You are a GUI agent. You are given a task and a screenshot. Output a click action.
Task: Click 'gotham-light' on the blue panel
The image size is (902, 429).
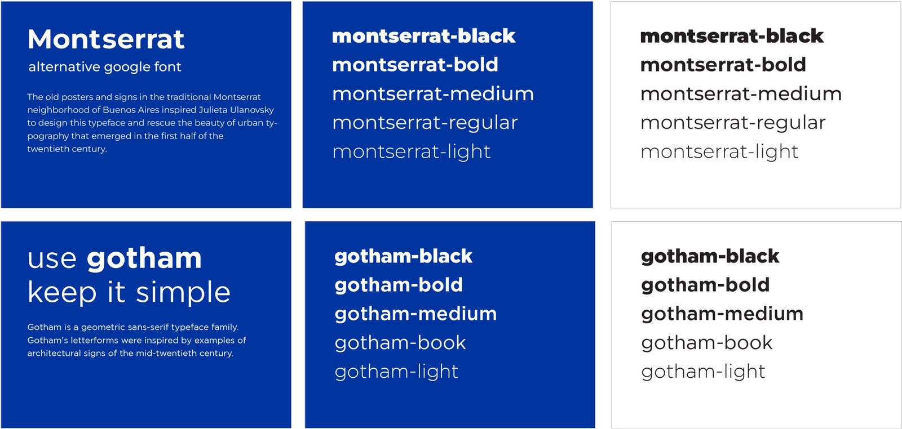[x=396, y=372]
